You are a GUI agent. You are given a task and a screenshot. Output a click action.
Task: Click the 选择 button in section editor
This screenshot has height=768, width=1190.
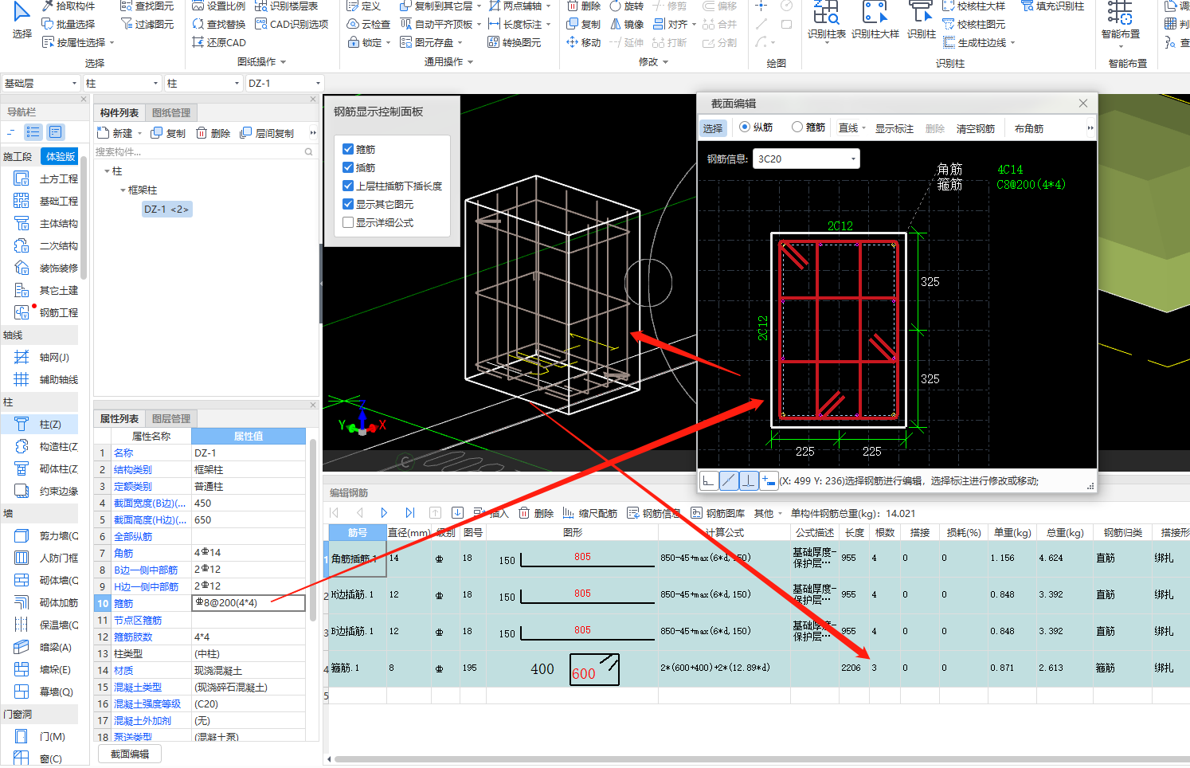coord(712,128)
